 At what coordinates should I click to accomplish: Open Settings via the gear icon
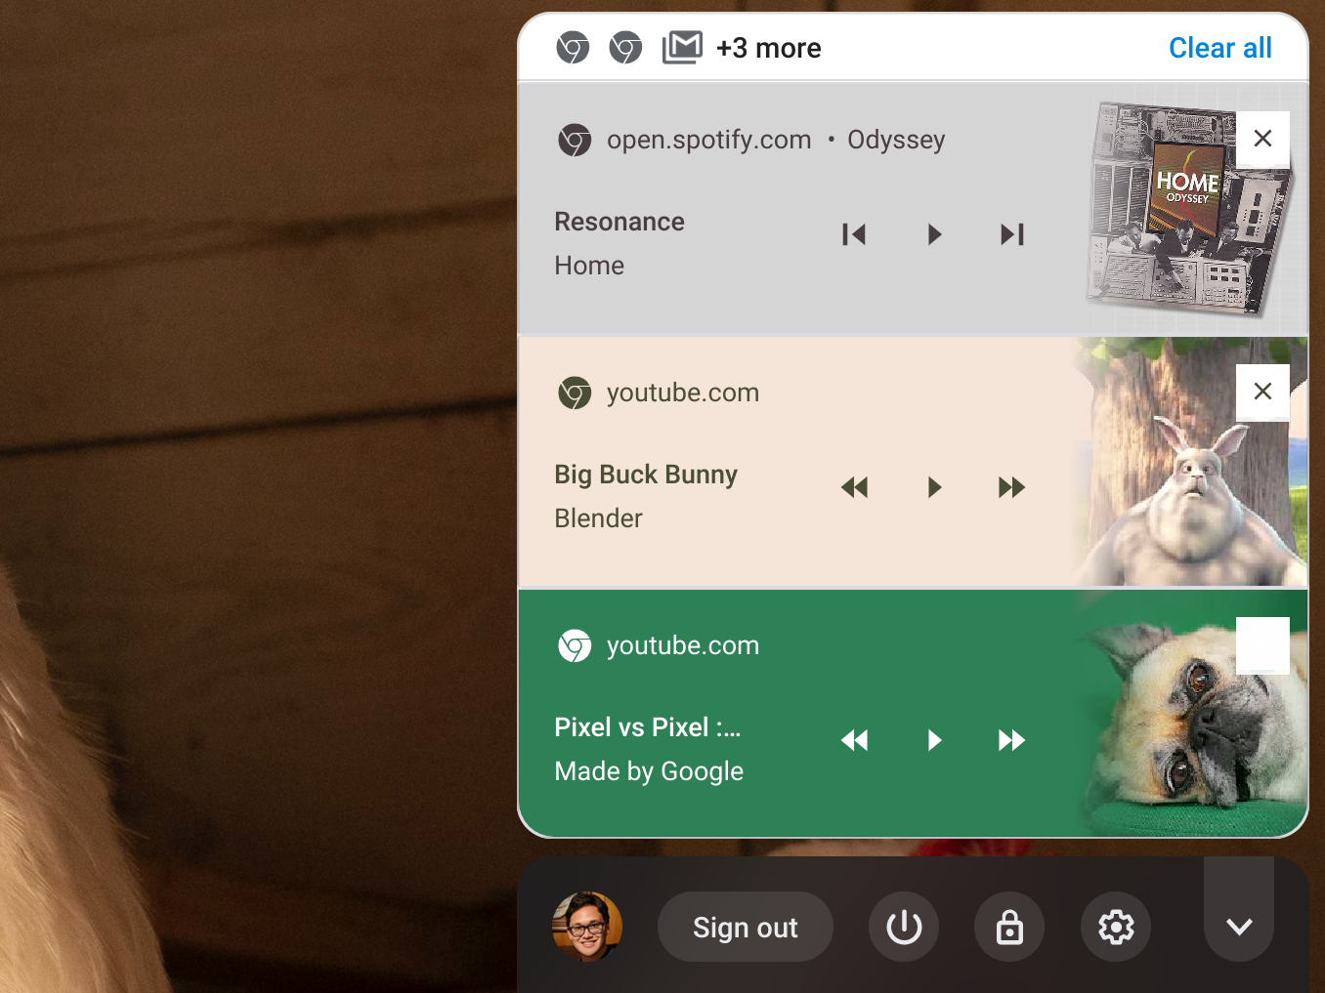[1116, 927]
